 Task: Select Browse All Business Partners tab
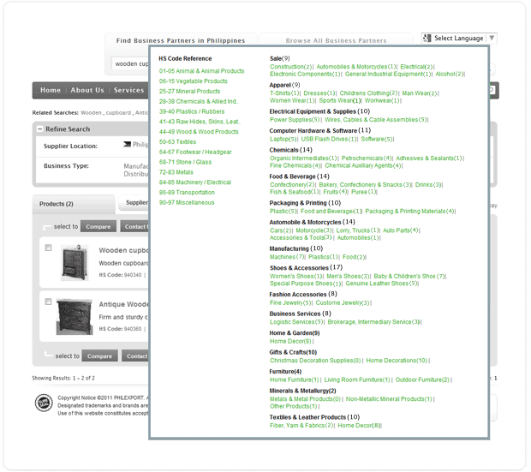[336, 40]
